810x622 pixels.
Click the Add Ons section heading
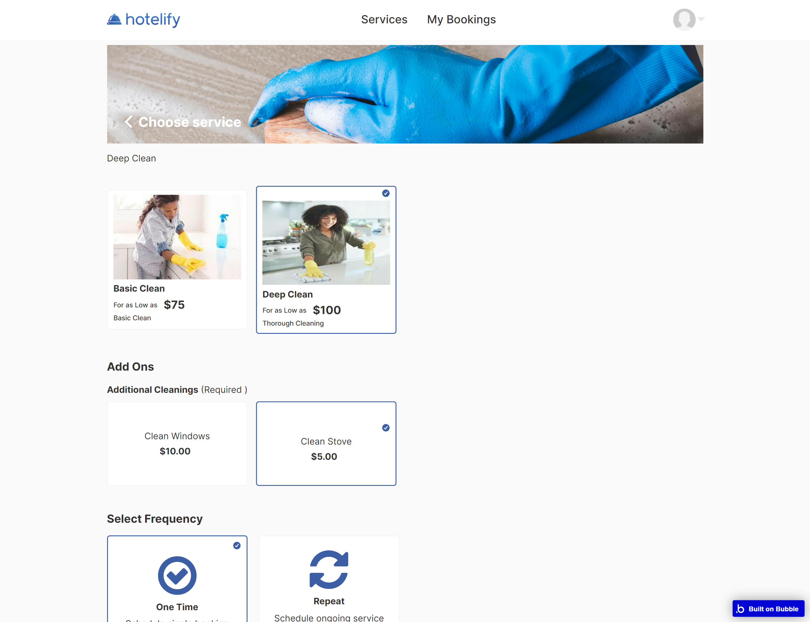click(130, 367)
